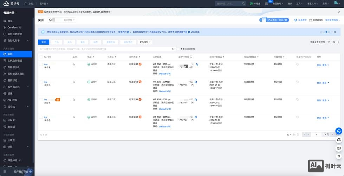
Task: Open table column settings via the gear icon
Action: [333, 42]
